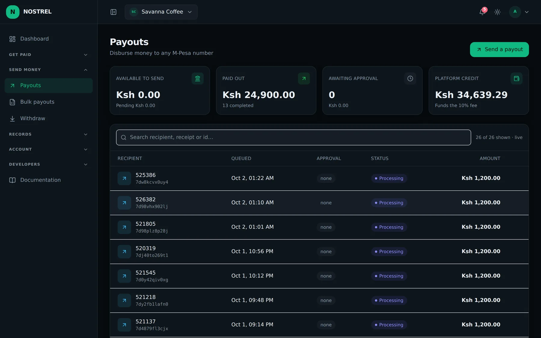This screenshot has height=338, width=541.
Task: Click the clock icon on Awaiting Approval
Action: [x=410, y=78]
